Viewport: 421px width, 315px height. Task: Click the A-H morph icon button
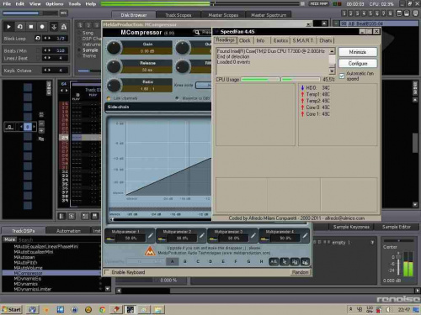coord(274,262)
